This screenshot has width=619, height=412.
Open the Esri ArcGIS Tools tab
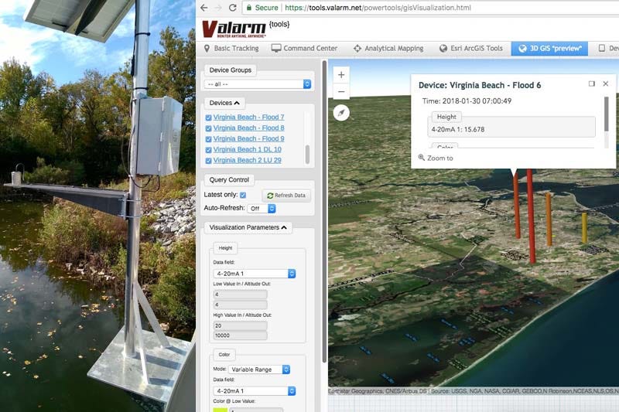[471, 48]
